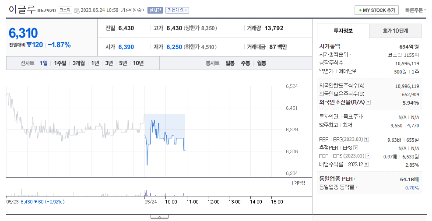Select the 1년 line chart period
This screenshot has width=432, height=221.
click(x=95, y=63)
